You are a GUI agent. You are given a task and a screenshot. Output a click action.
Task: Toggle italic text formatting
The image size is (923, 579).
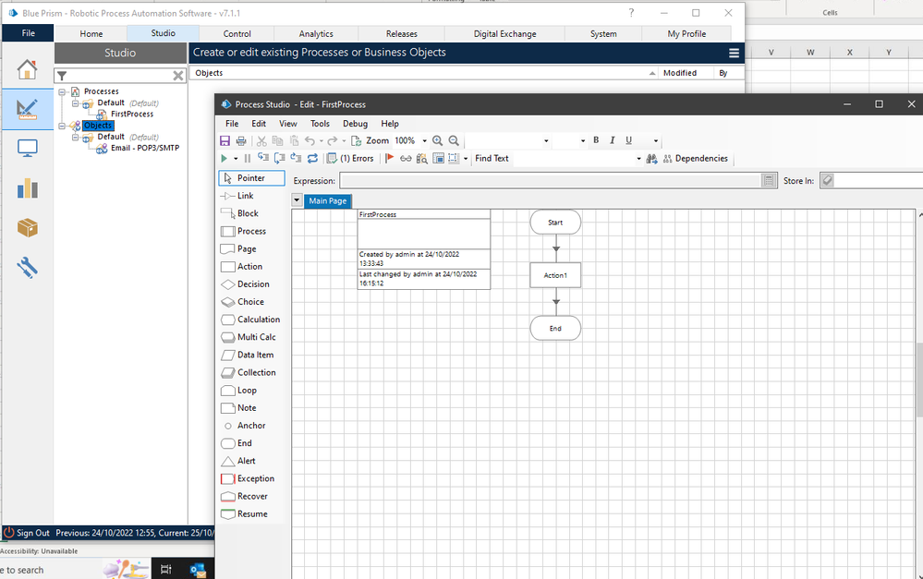[612, 140]
